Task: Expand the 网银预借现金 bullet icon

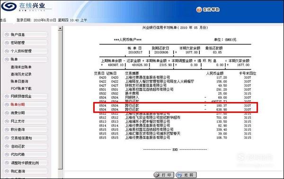Action: pos(7,96)
